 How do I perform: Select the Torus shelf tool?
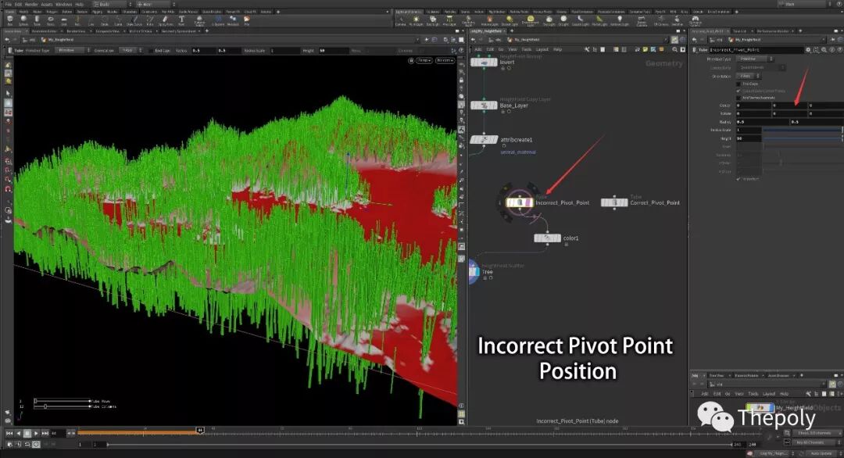[51, 20]
